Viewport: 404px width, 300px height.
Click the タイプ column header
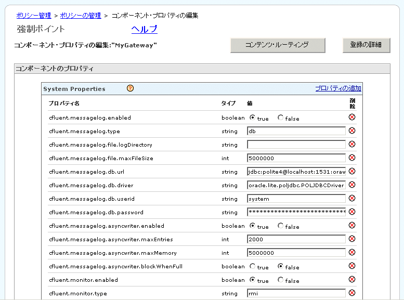click(228, 103)
